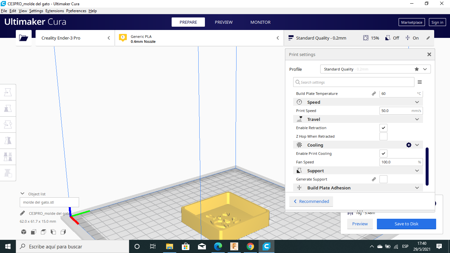Select the Support Blocker tool

(8, 173)
